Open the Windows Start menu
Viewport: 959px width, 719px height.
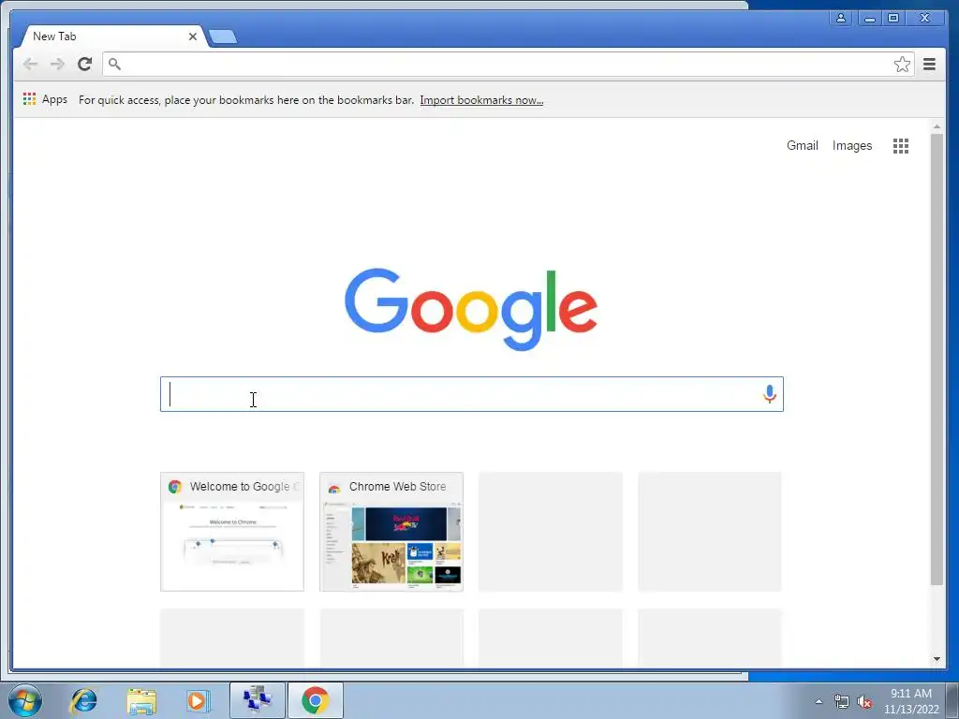click(25, 700)
